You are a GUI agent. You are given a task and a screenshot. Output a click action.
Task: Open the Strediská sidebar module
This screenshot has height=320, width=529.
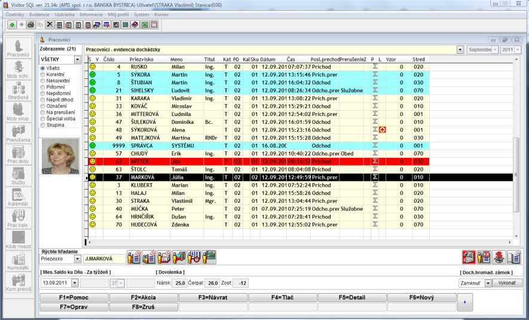[x=19, y=90]
